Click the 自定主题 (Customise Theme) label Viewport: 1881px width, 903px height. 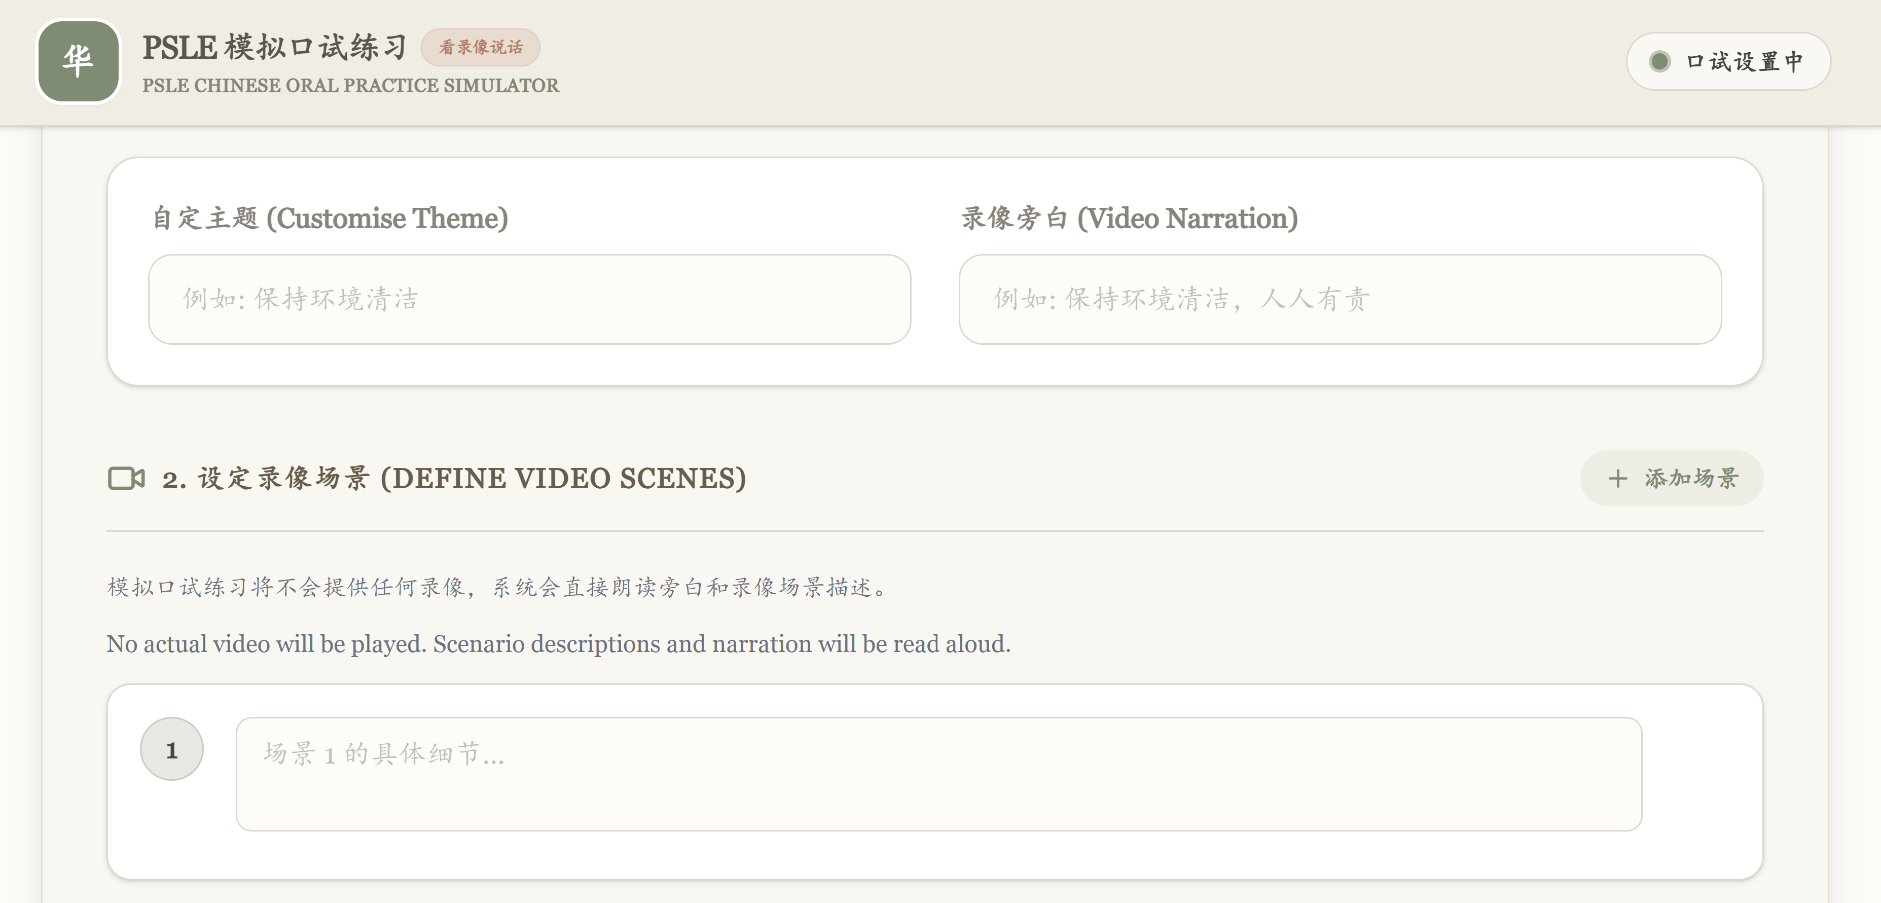click(x=330, y=218)
